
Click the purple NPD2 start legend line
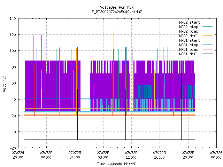click(207, 22)
